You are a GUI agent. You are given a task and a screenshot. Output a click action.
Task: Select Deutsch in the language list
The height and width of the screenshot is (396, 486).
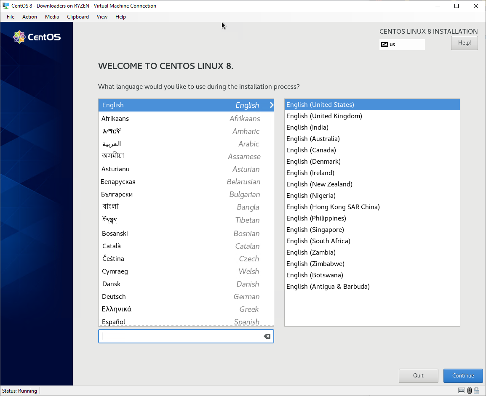186,297
